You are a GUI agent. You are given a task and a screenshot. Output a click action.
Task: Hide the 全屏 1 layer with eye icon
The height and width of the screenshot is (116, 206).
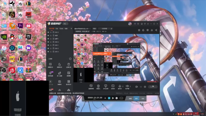tap(48, 39)
